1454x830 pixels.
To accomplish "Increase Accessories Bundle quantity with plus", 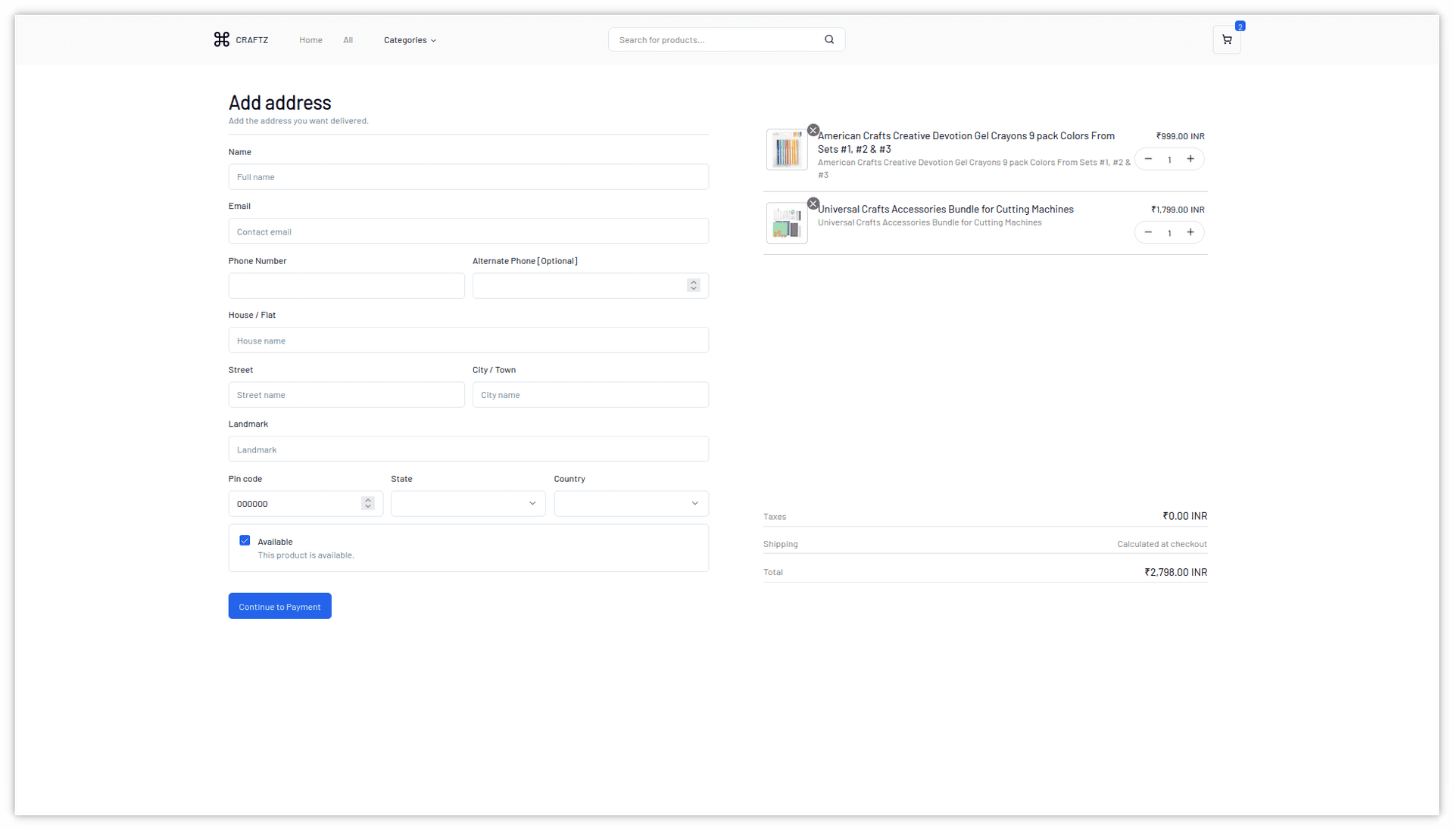I will pyautogui.click(x=1190, y=232).
